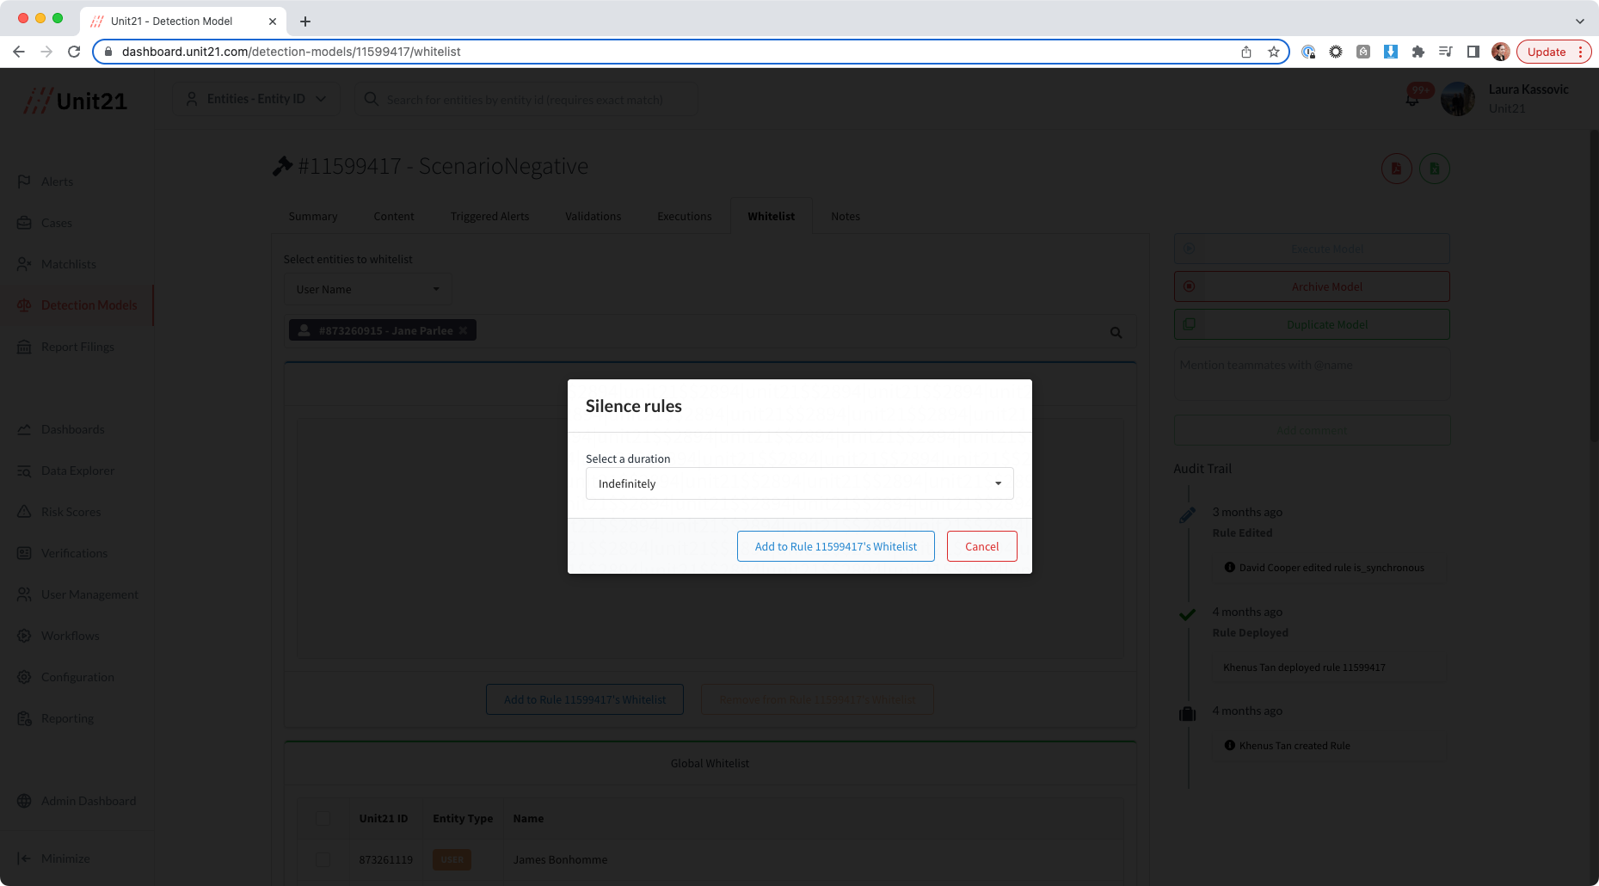Click browser share page icon
This screenshot has width=1599, height=886.
click(x=1246, y=52)
